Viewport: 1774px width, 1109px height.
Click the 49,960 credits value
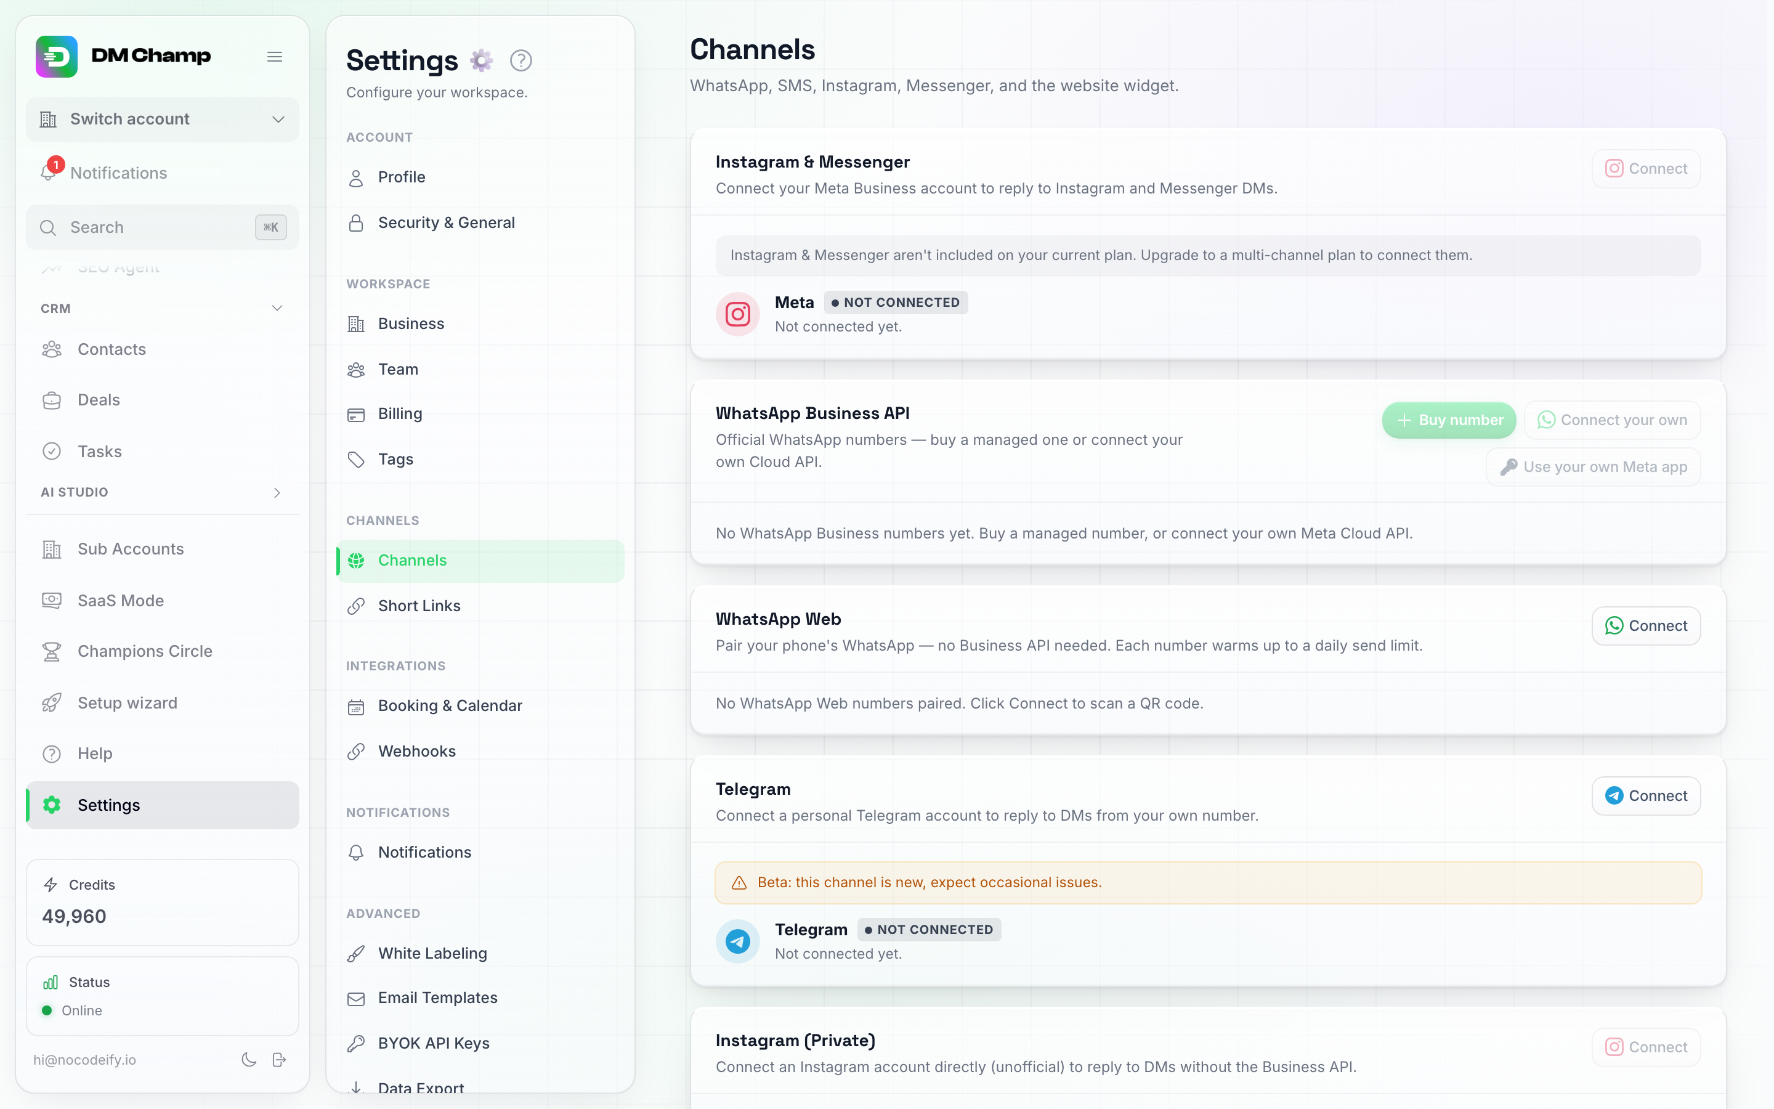coord(74,917)
